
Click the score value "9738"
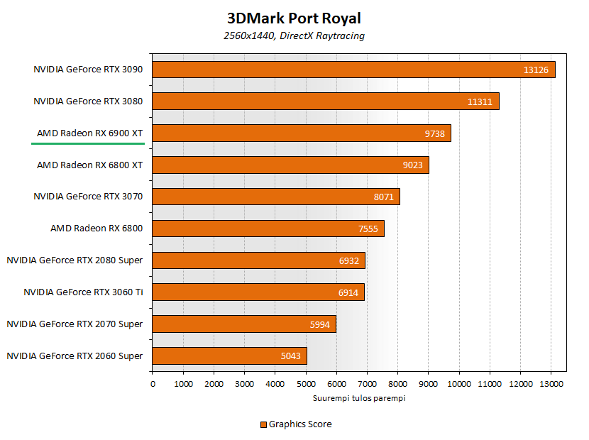coord(434,133)
